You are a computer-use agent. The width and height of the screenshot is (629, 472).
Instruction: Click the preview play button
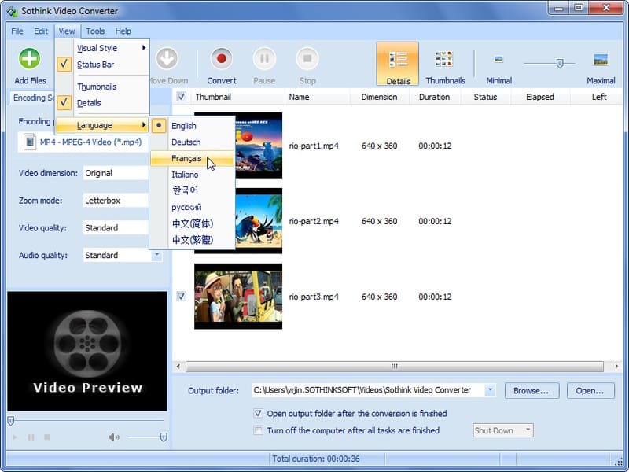(15, 437)
